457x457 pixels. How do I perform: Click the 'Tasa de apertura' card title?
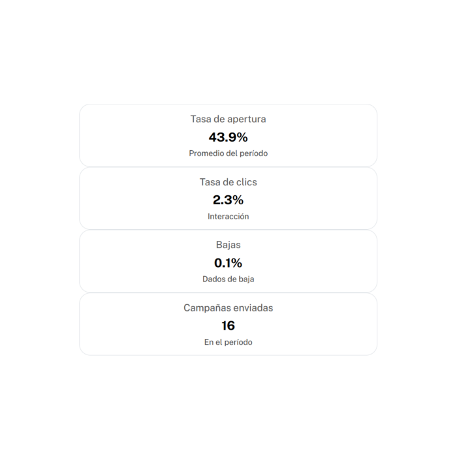pos(228,119)
